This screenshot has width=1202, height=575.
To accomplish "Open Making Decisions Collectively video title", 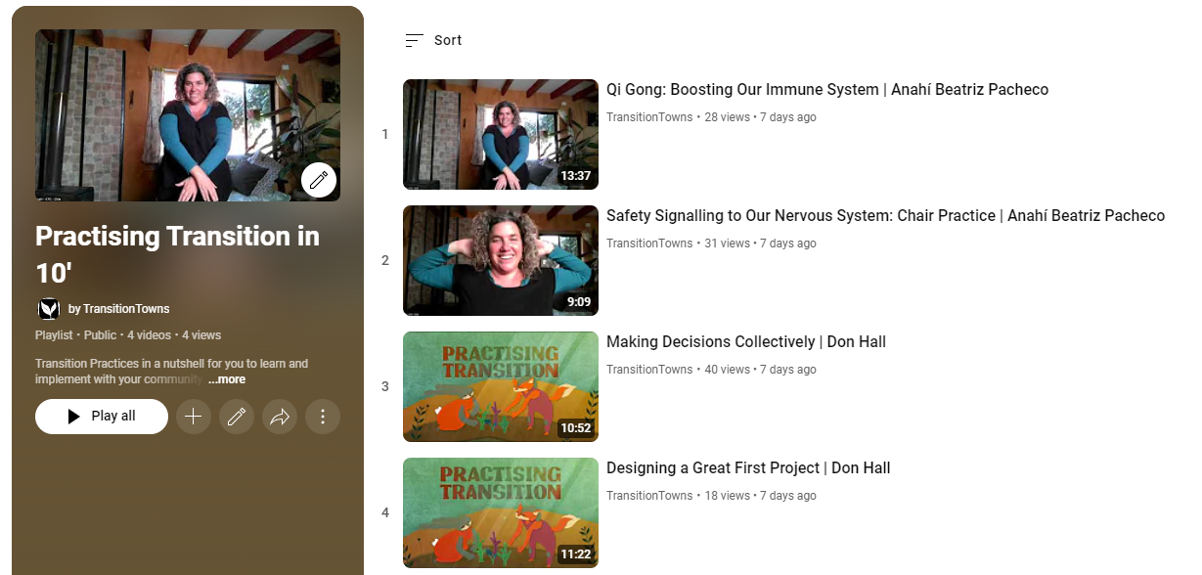I will click(745, 342).
